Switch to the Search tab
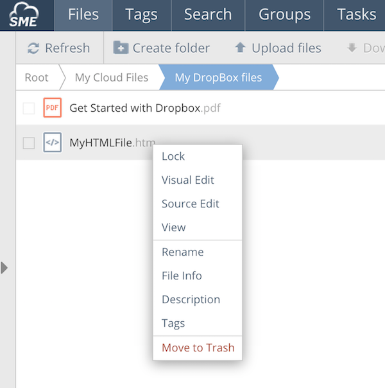The width and height of the screenshot is (385, 388). [207, 15]
